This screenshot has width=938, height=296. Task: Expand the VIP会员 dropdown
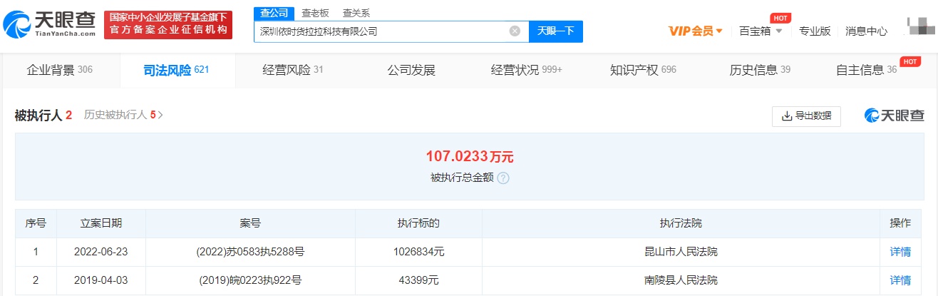pyautogui.click(x=696, y=31)
